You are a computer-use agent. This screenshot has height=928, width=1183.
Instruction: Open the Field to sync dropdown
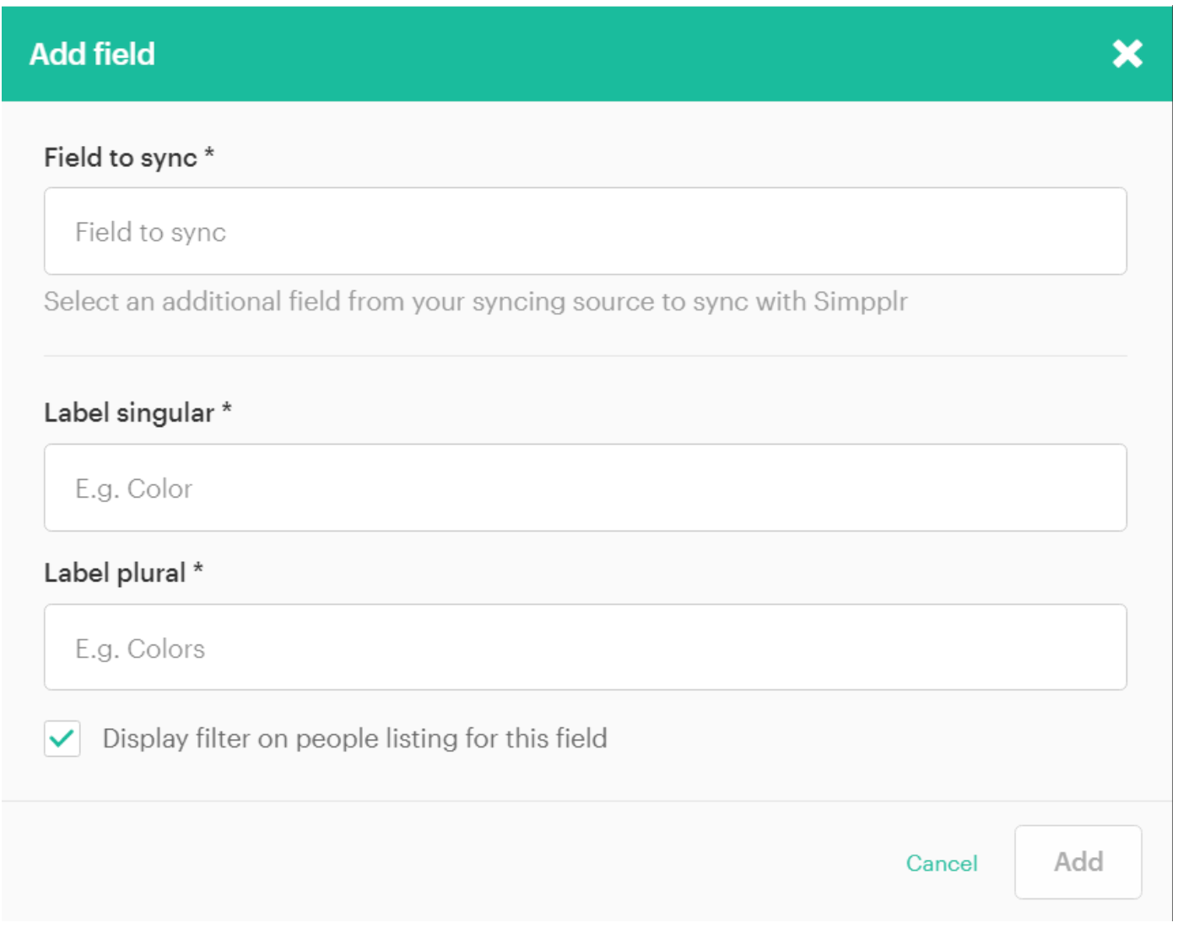coord(585,231)
